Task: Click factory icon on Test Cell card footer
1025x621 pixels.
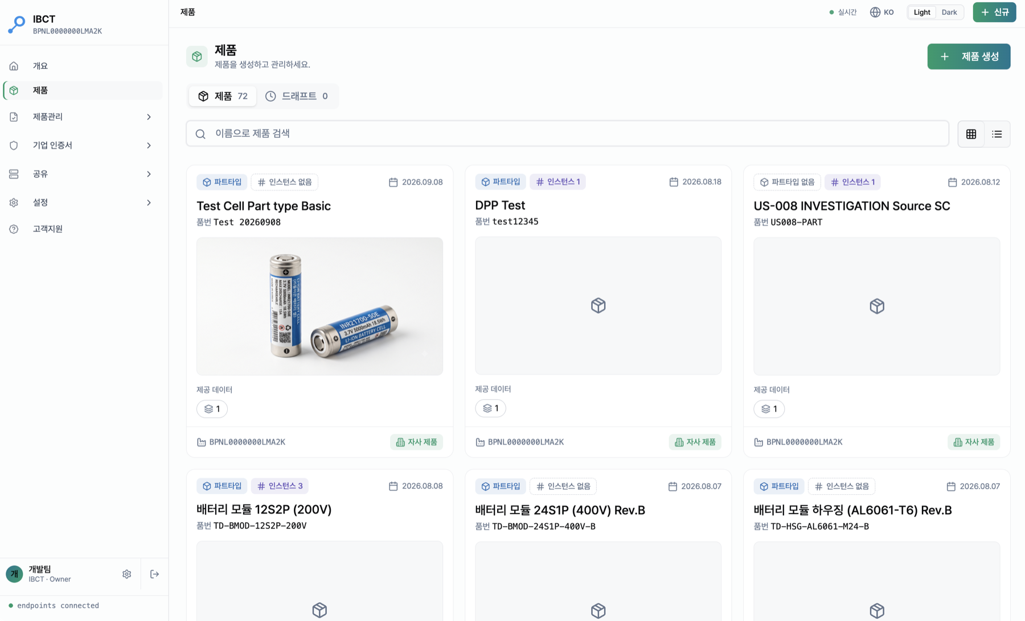Action: tap(202, 442)
